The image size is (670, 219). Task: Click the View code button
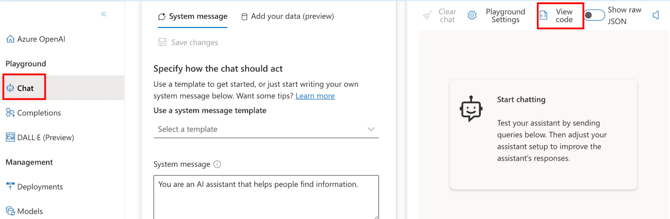click(560, 15)
